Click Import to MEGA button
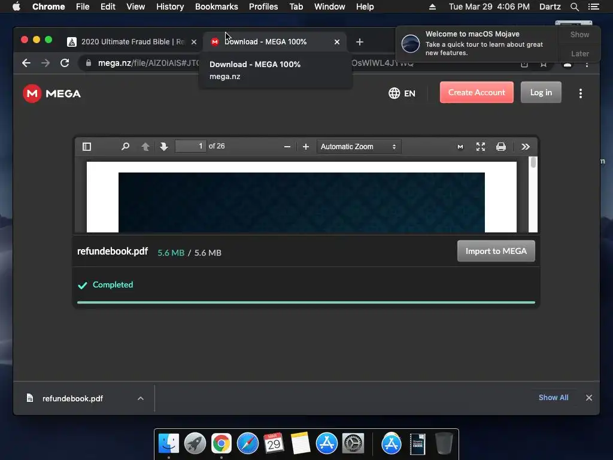 pyautogui.click(x=496, y=251)
